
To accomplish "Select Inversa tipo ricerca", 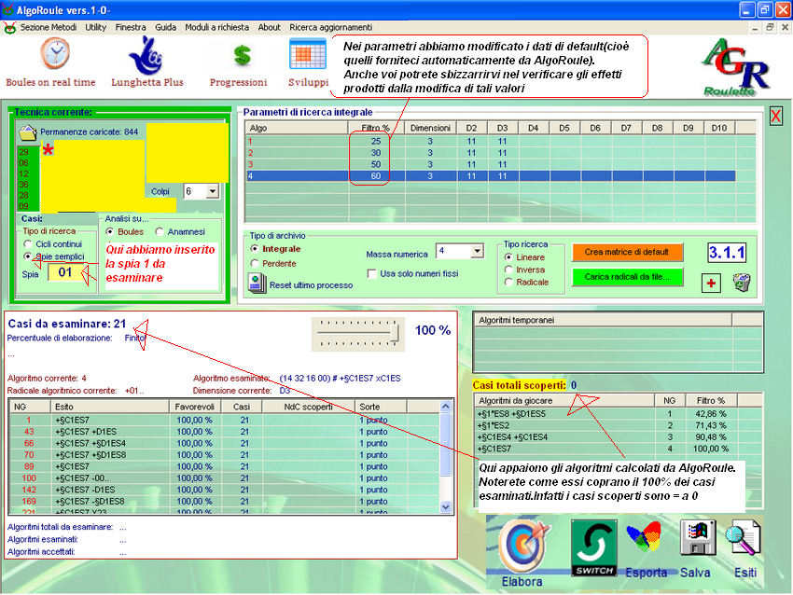I will pyautogui.click(x=508, y=270).
